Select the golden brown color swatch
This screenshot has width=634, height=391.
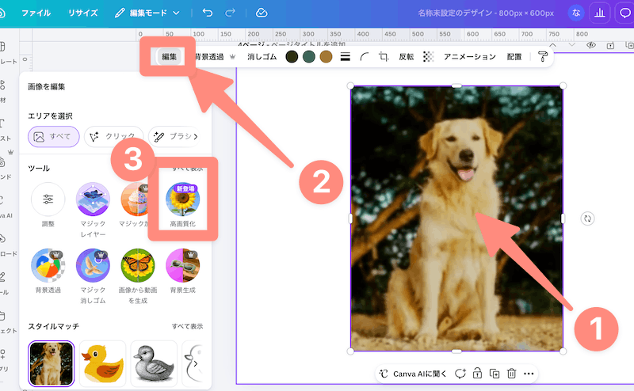(x=326, y=57)
